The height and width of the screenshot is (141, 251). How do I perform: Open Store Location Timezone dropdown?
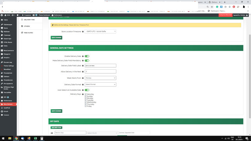[100, 31]
